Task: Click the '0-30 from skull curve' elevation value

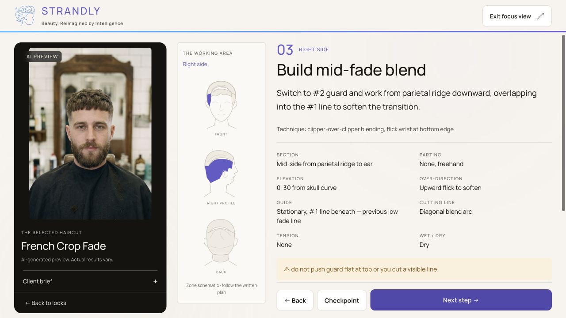Action: (306, 188)
